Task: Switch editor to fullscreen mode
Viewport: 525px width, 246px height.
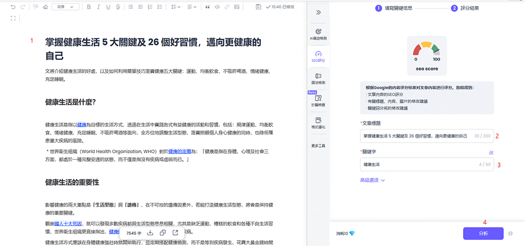Action: click(x=13, y=18)
